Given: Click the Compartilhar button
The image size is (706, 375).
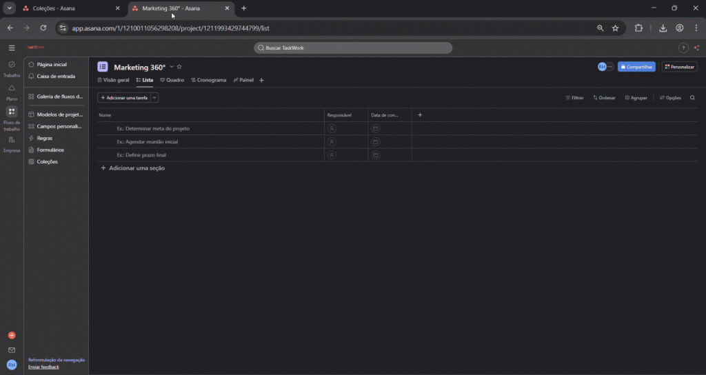Looking at the screenshot, I should [636, 67].
